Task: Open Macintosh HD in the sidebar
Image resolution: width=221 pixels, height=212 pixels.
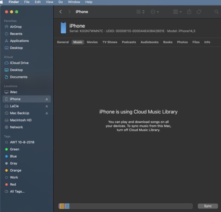Action: tap(26, 120)
